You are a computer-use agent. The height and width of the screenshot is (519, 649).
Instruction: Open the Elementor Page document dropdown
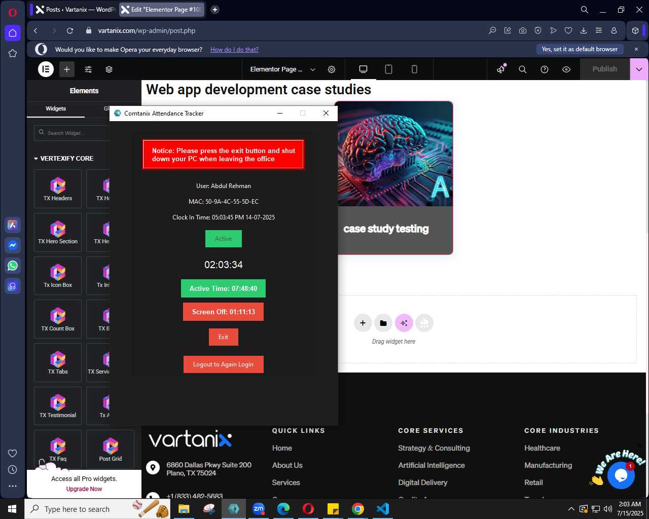[283, 69]
